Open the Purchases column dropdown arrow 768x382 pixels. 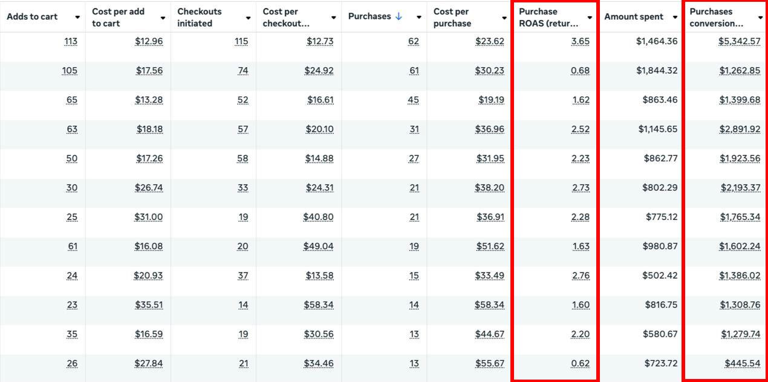(x=418, y=18)
